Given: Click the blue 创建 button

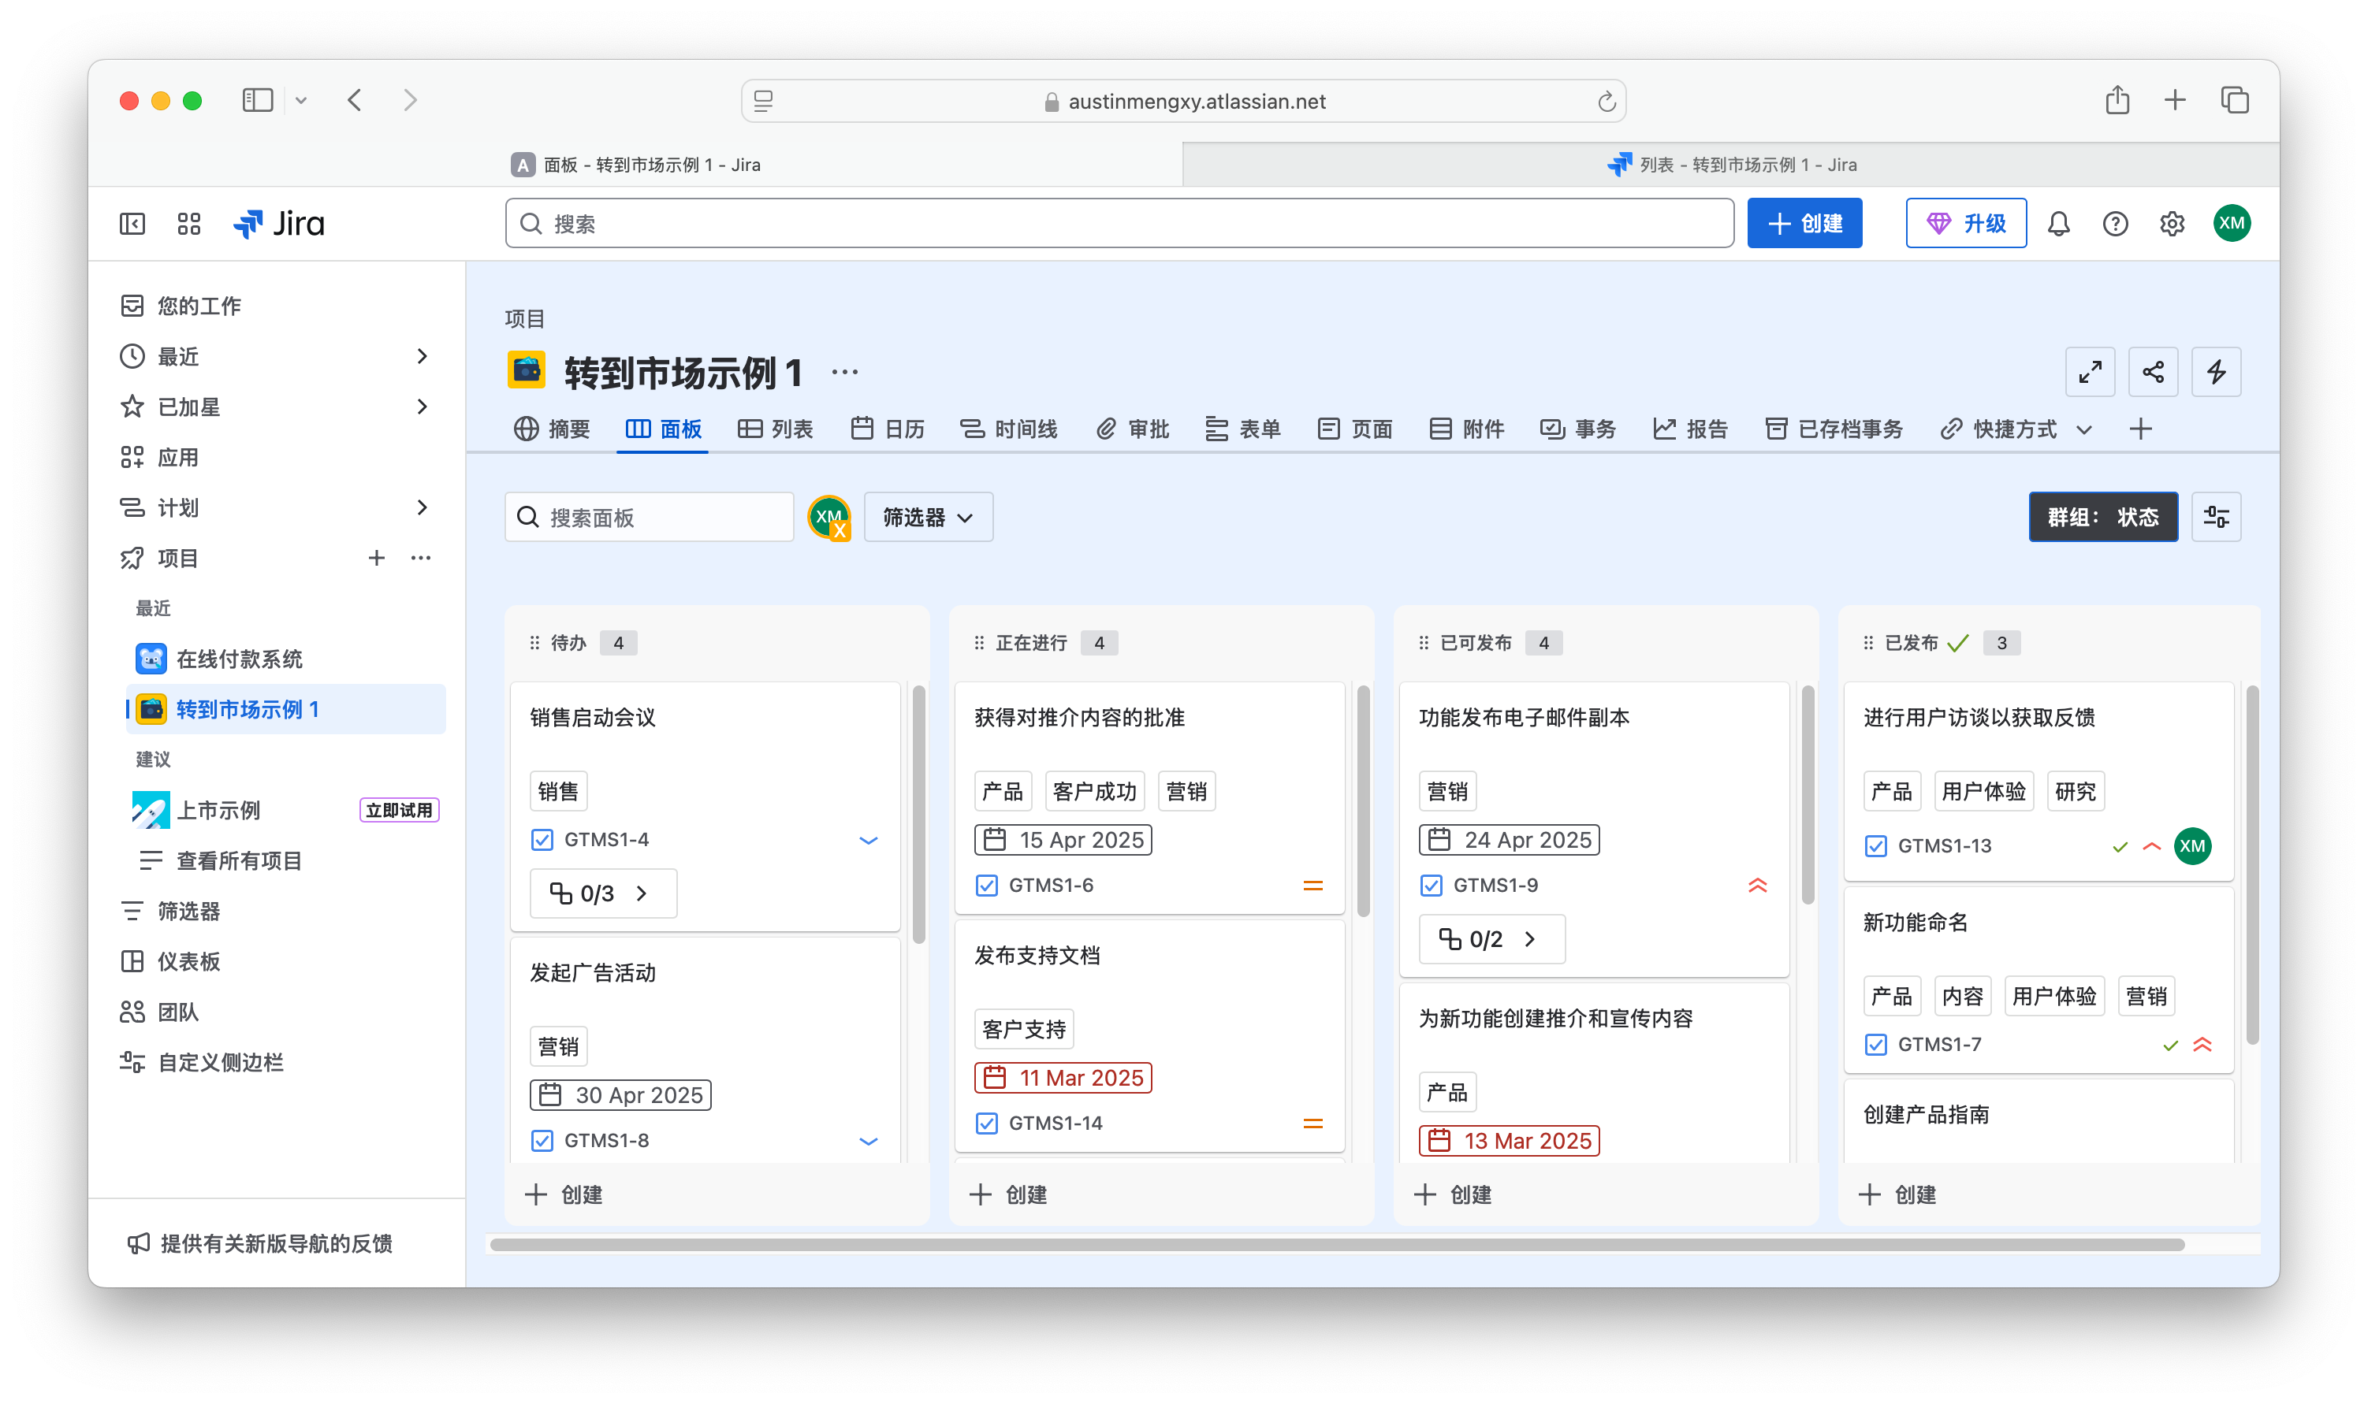Looking at the screenshot, I should [x=1804, y=223].
